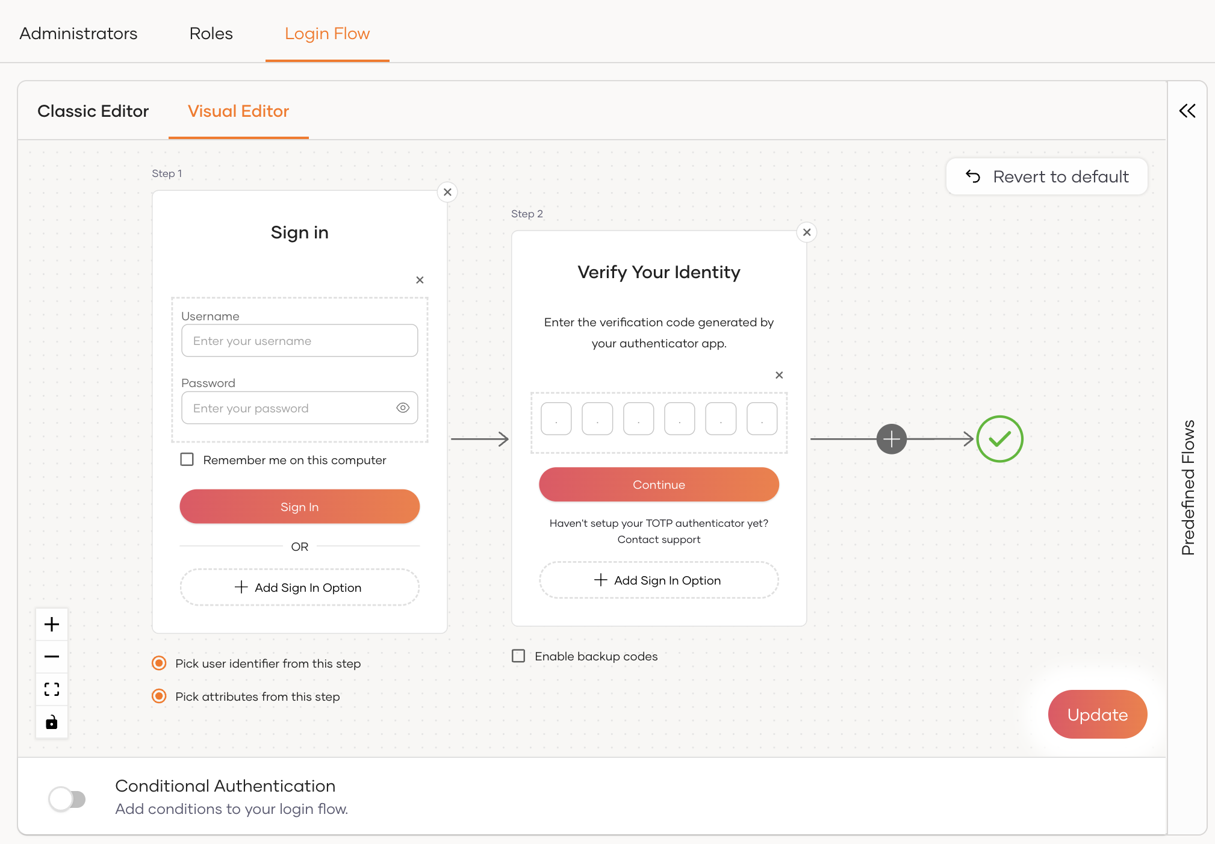Click the Verify Your Identity heading
The height and width of the screenshot is (844, 1215).
pos(659,272)
